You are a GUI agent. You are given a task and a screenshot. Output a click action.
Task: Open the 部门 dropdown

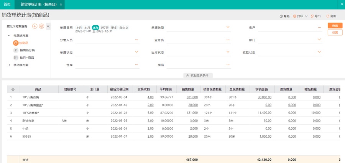point(319,40)
